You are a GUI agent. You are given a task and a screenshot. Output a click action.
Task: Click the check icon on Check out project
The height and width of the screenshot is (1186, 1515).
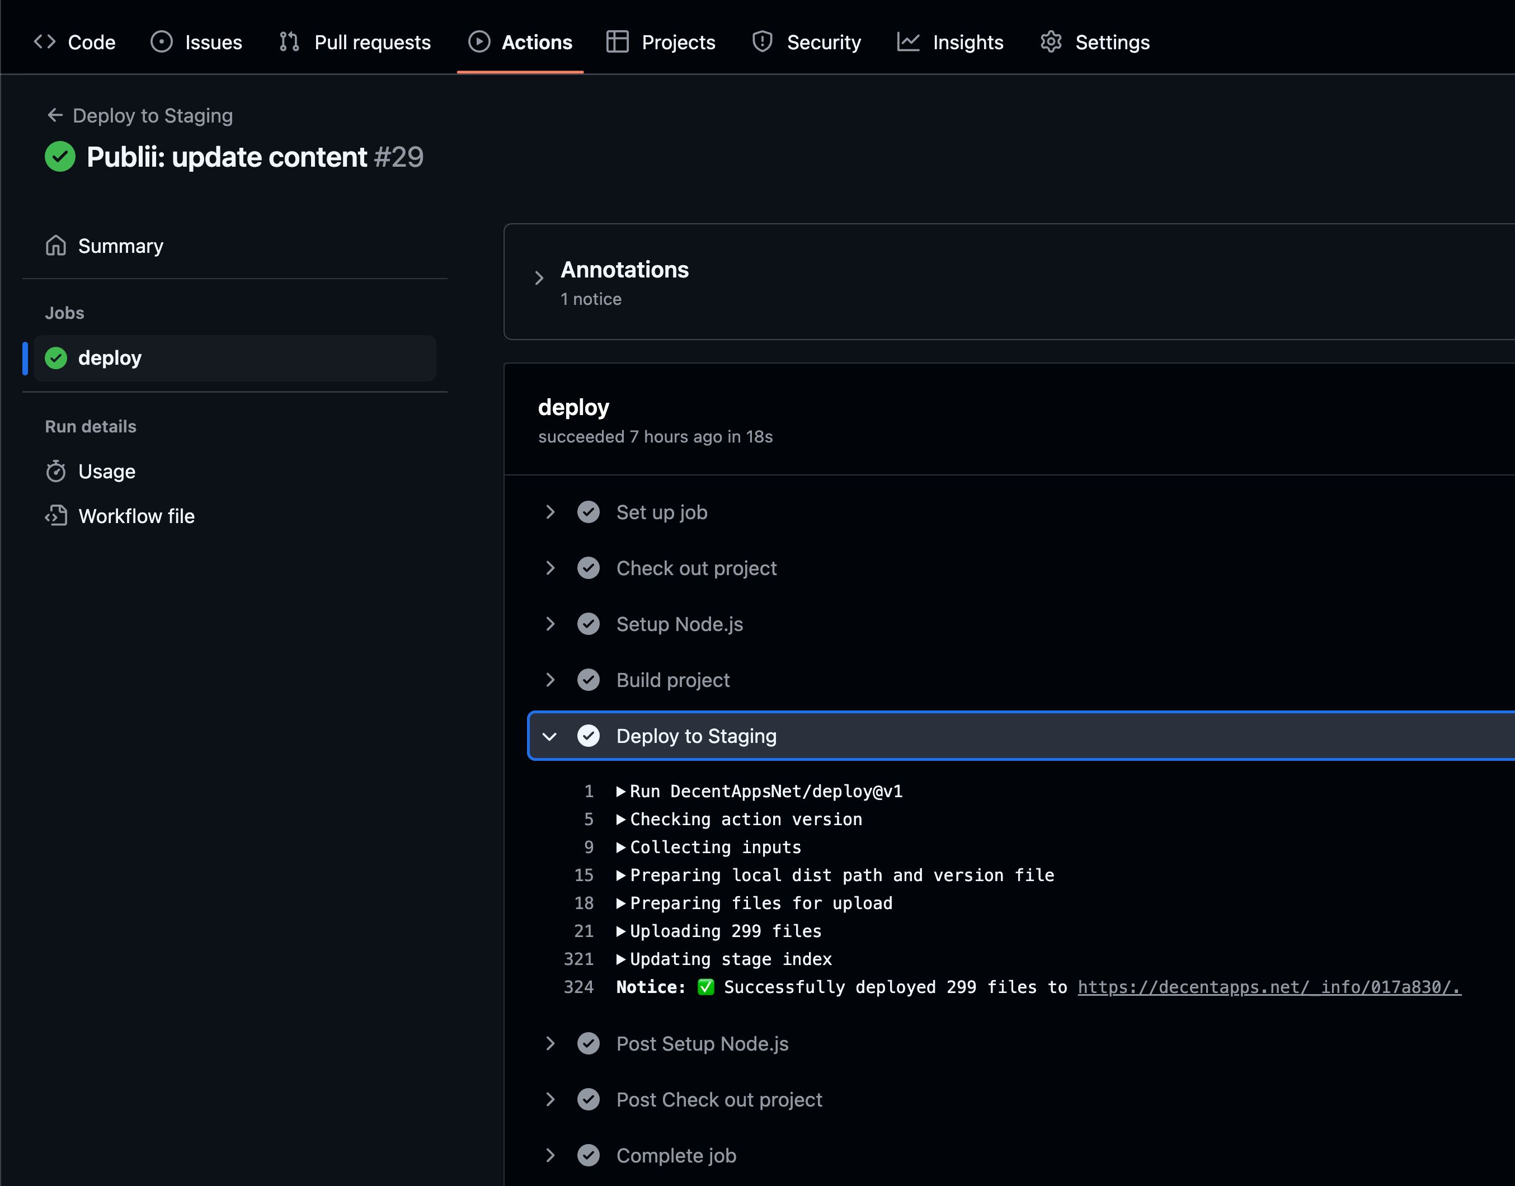pos(589,569)
